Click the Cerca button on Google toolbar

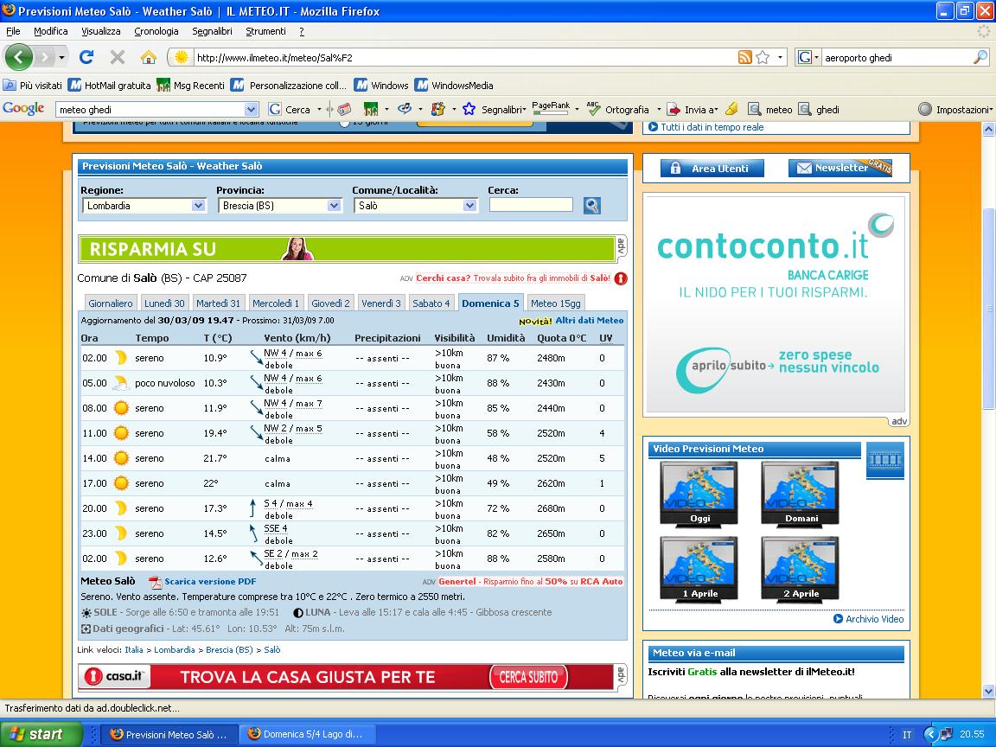tap(290, 109)
